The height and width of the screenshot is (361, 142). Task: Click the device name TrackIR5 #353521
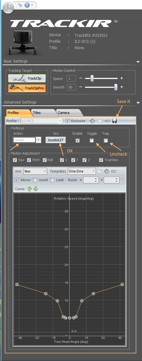pyautogui.click(x=91, y=36)
